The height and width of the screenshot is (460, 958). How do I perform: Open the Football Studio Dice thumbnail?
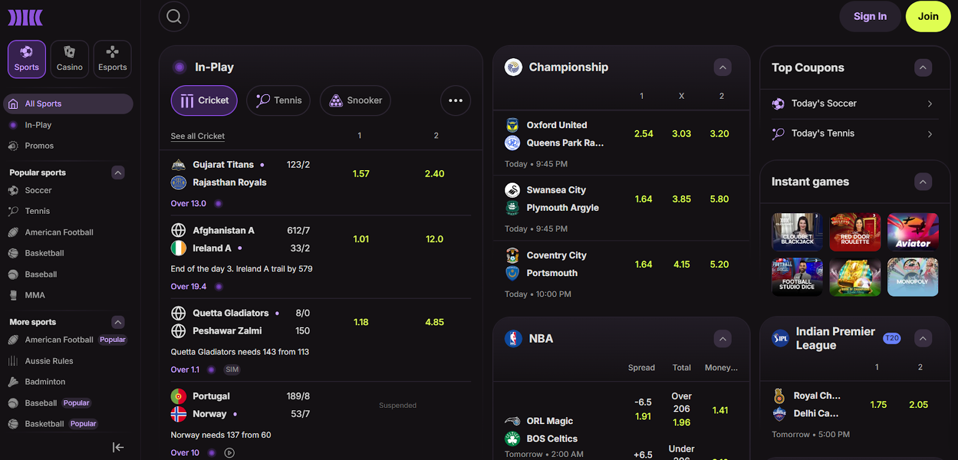pyautogui.click(x=797, y=277)
